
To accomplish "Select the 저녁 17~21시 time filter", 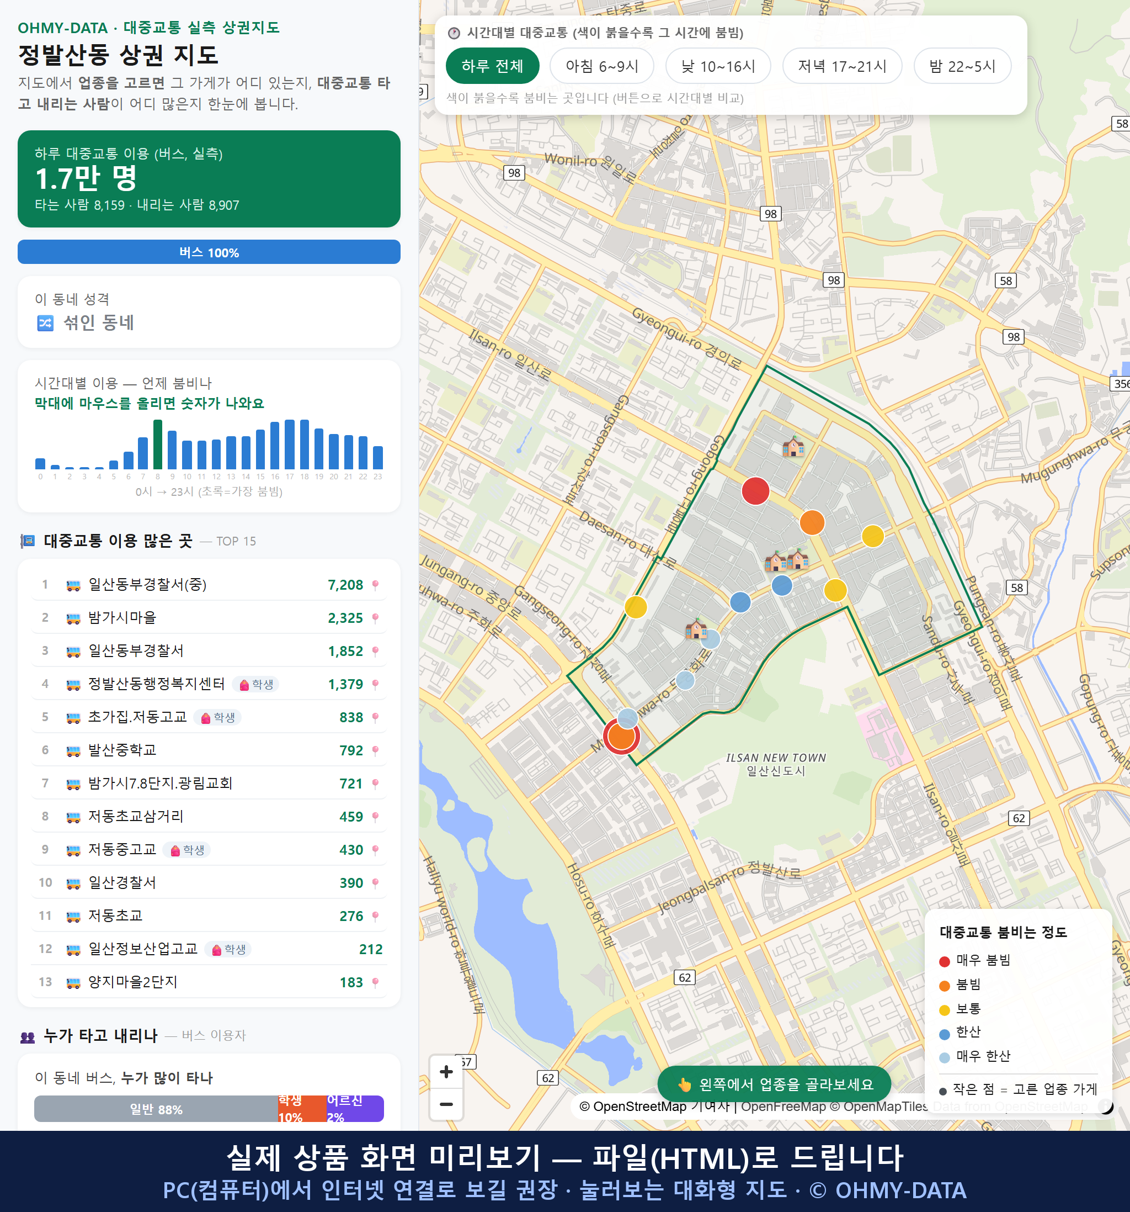I will pos(842,66).
